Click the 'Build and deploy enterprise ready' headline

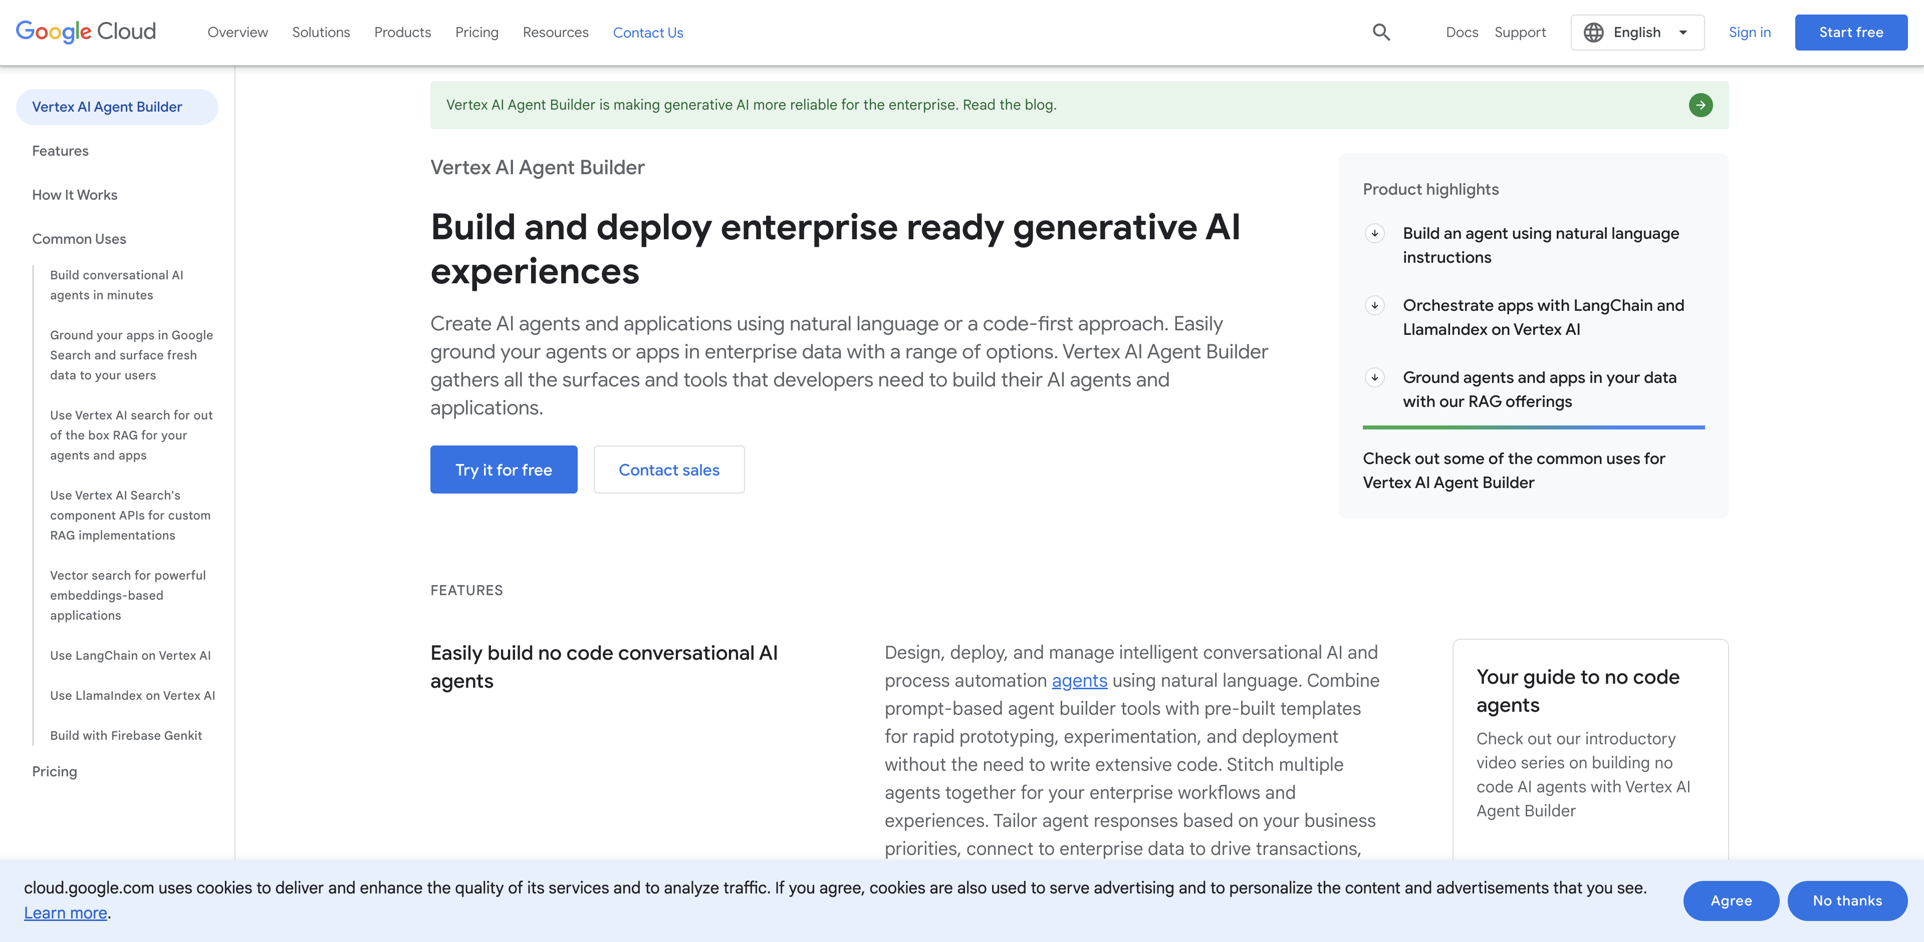835,248
